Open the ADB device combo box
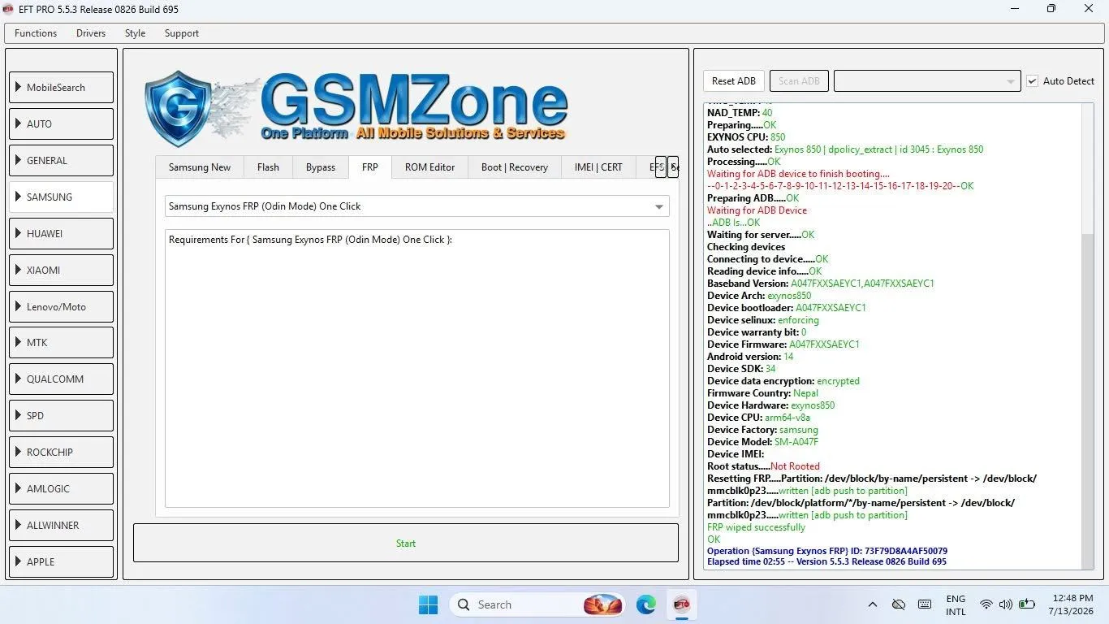The image size is (1109, 624). (x=926, y=80)
